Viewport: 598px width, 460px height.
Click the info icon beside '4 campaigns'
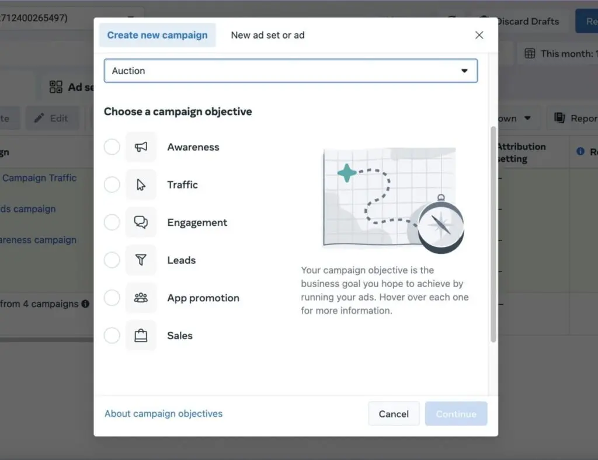click(85, 304)
